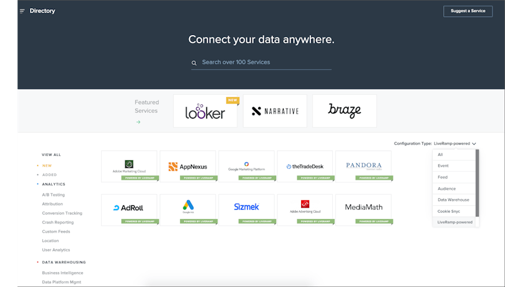Image resolution: width=505 pixels, height=287 pixels.
Task: Select User Analytics subcategory
Action: pyautogui.click(x=56, y=250)
